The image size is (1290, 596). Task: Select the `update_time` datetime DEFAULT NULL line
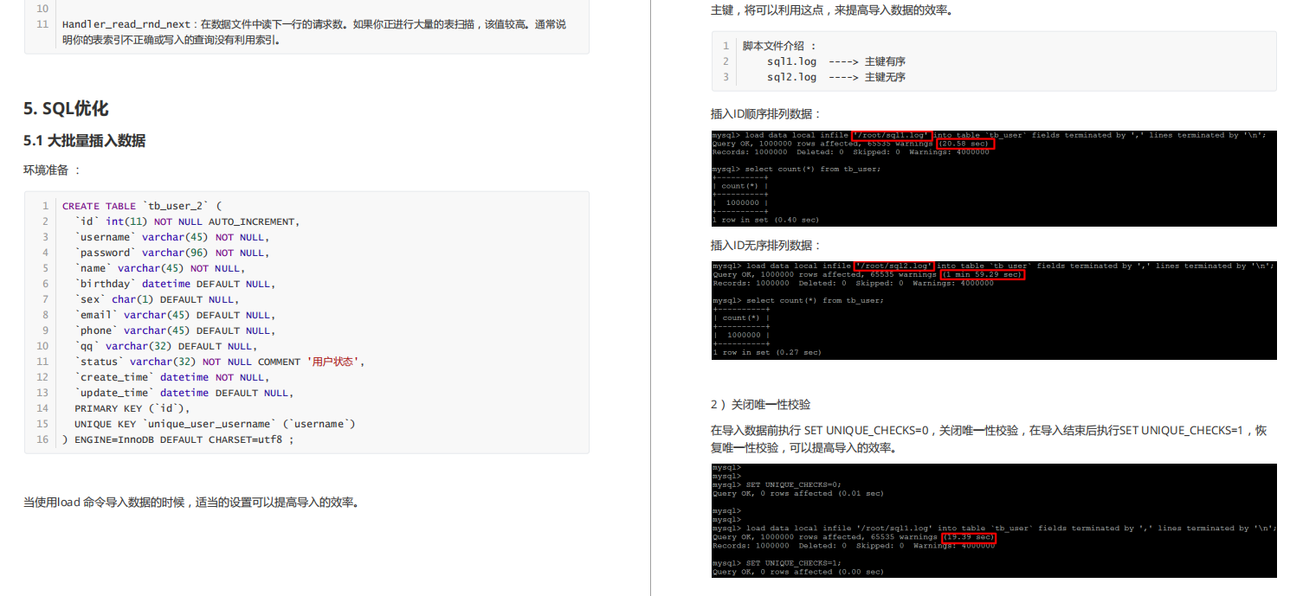pos(184,393)
